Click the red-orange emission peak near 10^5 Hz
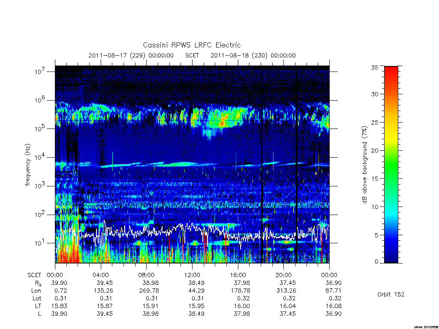Viewport: 439px width, 329px height. [x=223, y=123]
